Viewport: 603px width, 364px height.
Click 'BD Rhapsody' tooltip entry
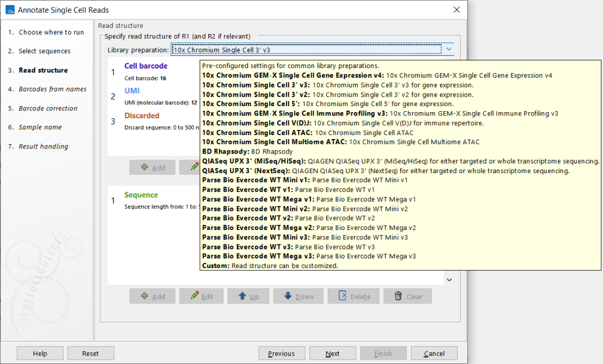[x=247, y=151]
